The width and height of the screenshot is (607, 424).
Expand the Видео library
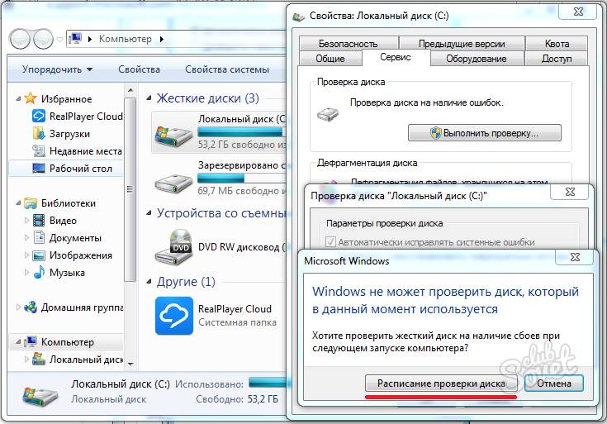26,221
